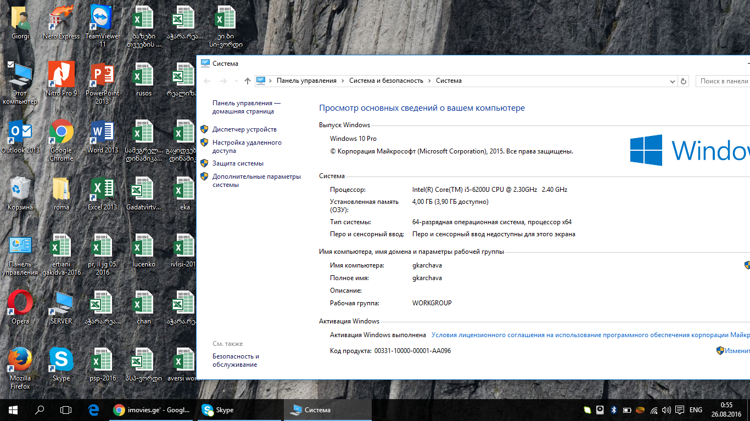The image size is (750, 421).
Task: Launch TeamViewer 11 from desktop
Action: coord(102,26)
